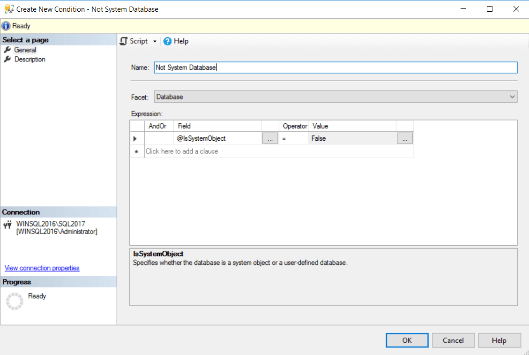The width and height of the screenshot is (529, 355).
Task: Open the Description page
Action: click(x=30, y=59)
